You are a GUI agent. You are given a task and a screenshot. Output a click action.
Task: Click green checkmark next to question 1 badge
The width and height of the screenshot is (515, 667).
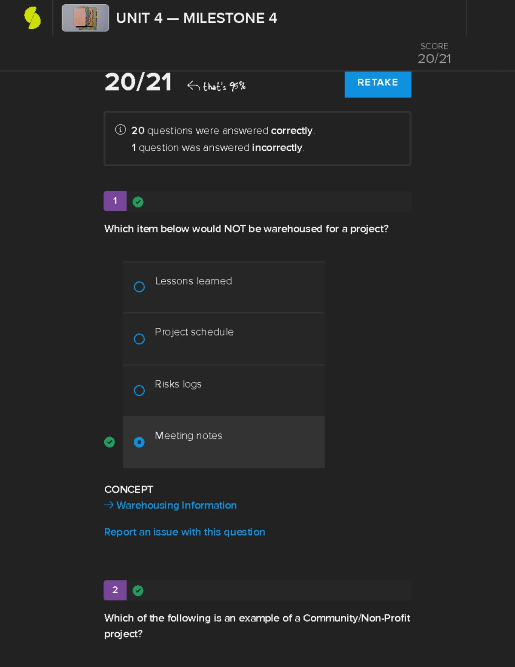click(138, 202)
